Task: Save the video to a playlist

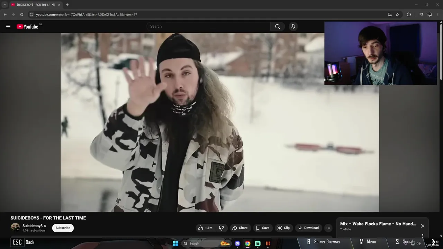Action: point(262,228)
